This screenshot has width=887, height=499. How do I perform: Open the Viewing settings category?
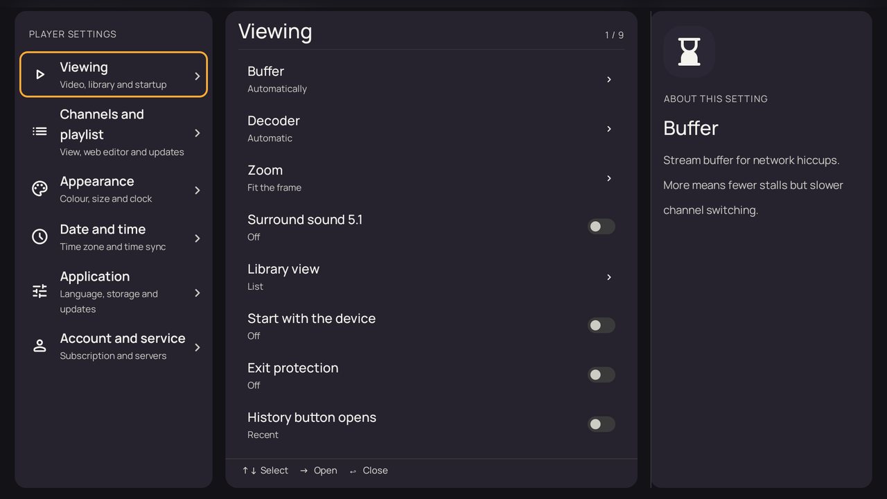point(114,75)
